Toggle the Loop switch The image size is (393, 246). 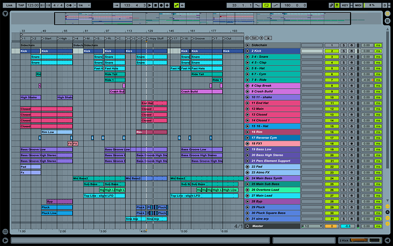click(266, 5)
